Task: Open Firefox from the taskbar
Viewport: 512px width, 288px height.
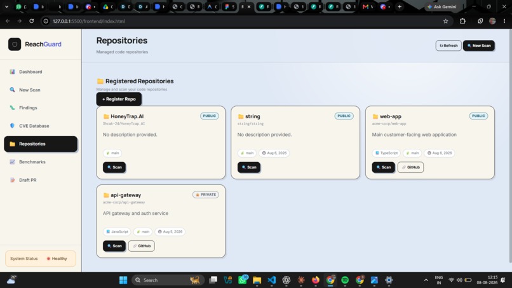Action: point(316,280)
